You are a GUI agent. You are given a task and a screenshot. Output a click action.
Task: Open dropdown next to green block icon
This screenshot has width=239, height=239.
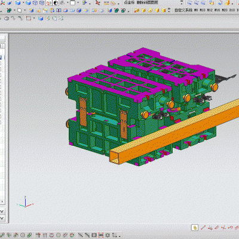14,10
